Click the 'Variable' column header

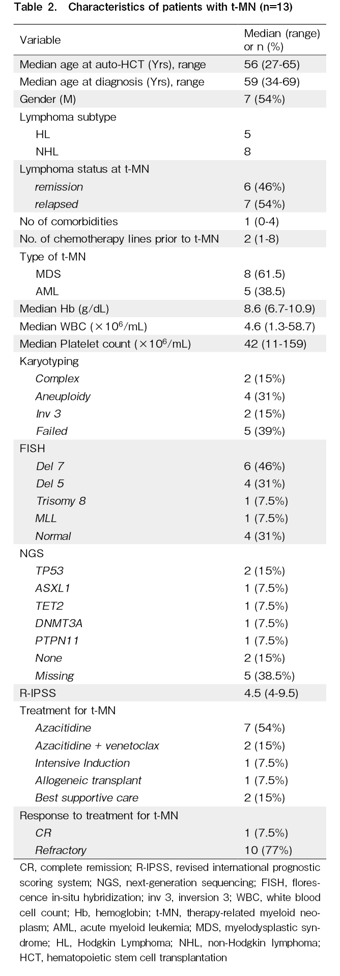(40, 40)
